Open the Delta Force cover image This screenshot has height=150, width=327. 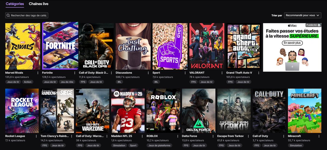(199, 111)
